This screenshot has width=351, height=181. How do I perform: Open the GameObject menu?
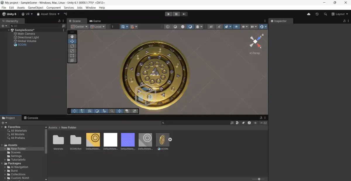tap(36, 8)
